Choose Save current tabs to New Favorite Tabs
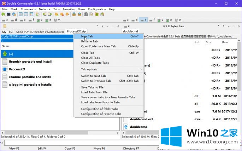The height and width of the screenshot is (151, 242). 108,97
